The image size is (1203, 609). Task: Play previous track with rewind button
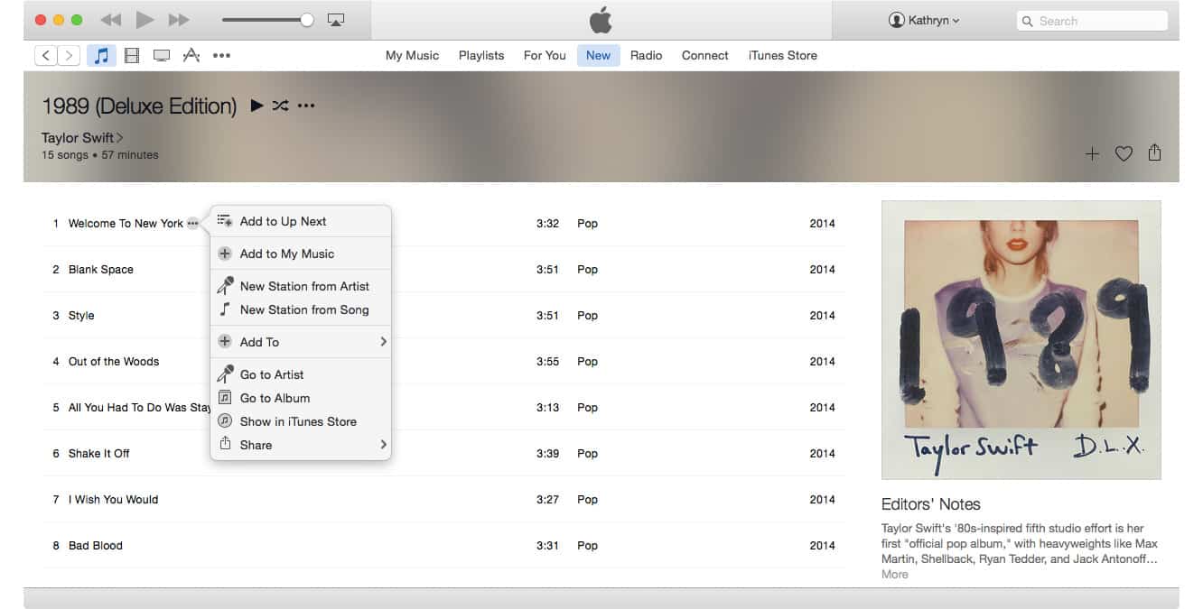[x=110, y=20]
